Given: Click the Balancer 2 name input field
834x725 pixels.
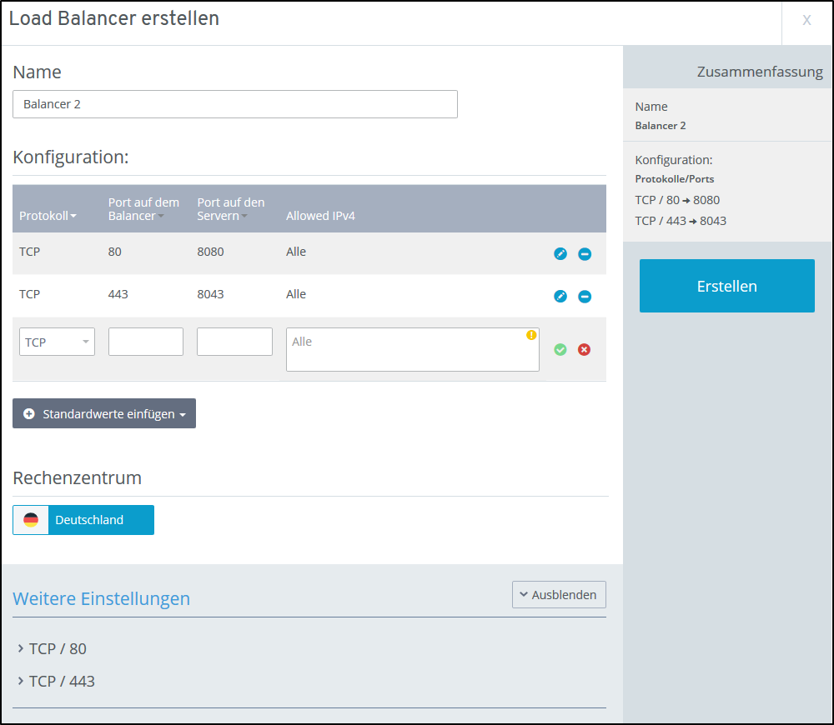Looking at the screenshot, I should click(234, 103).
